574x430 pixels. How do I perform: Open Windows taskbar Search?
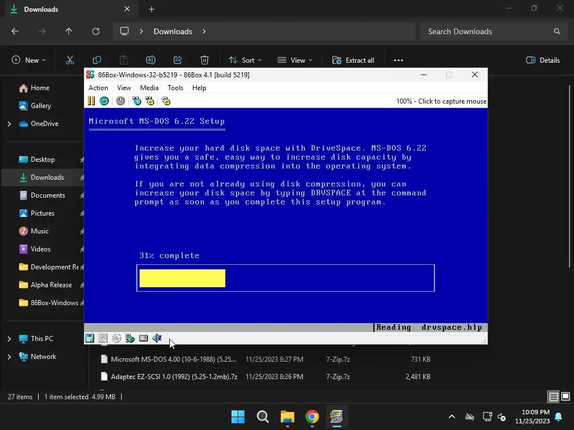pyautogui.click(x=262, y=417)
